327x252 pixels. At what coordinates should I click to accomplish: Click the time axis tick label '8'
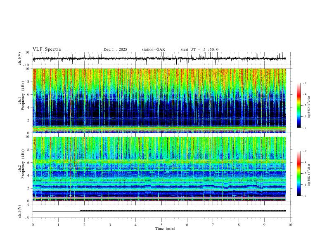(x=239, y=225)
